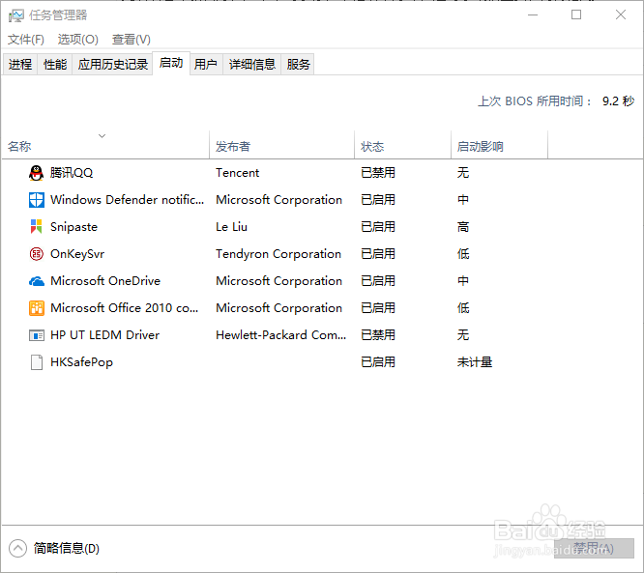
Task: Click the 腾讯QQ penguin icon
Action: coord(36,173)
